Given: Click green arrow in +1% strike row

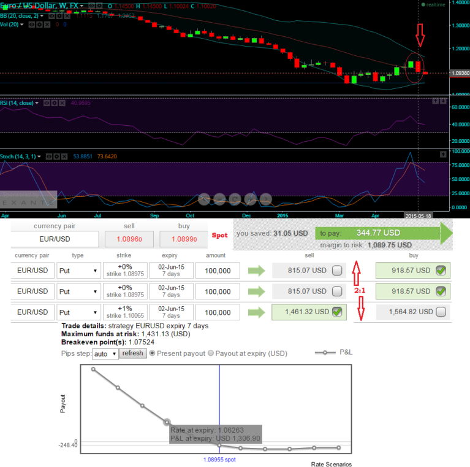Looking at the screenshot, I should tap(257, 312).
